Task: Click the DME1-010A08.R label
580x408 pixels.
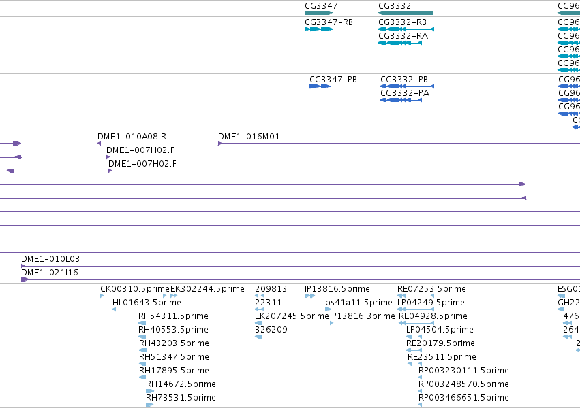Action: tap(132, 137)
